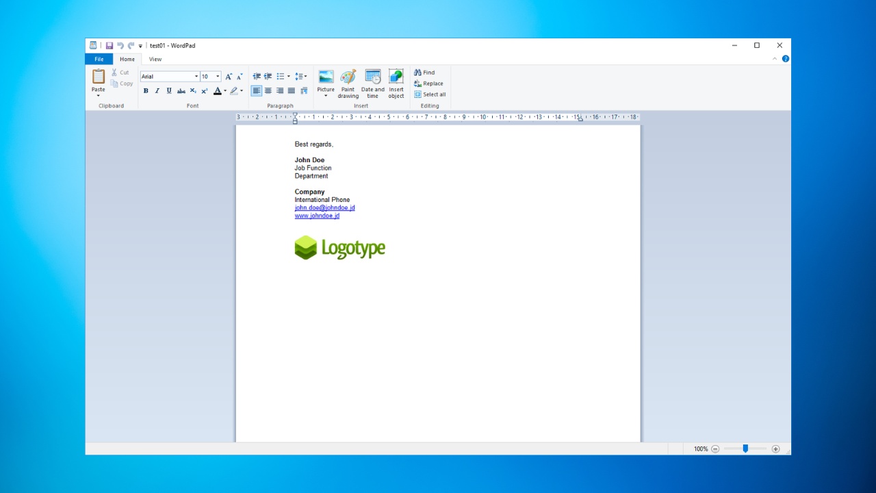Insert Date and time
The image size is (876, 493).
point(373,84)
